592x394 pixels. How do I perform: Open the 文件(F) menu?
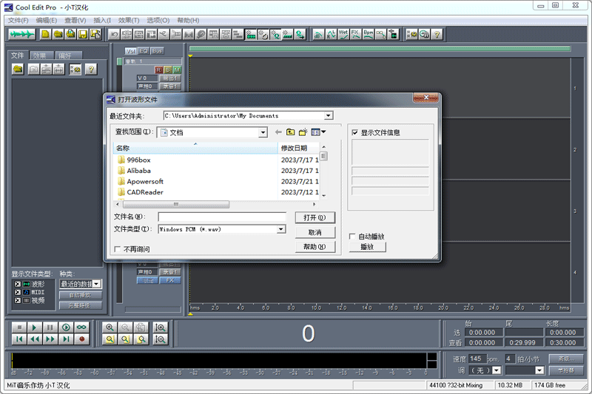[x=18, y=21]
